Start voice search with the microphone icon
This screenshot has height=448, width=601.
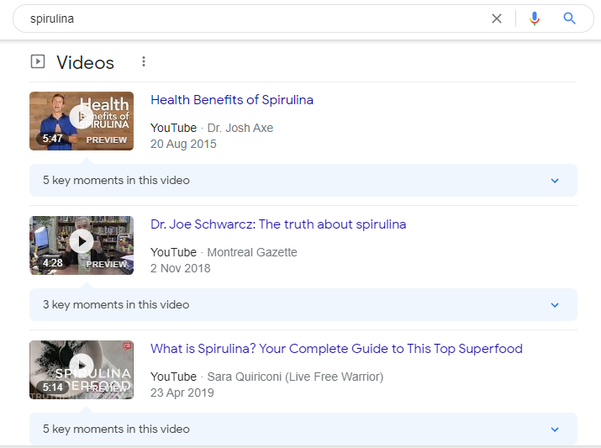[535, 18]
